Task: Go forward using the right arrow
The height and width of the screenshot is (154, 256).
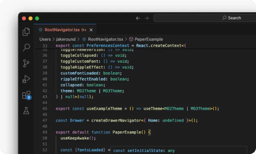Action: coord(147,18)
